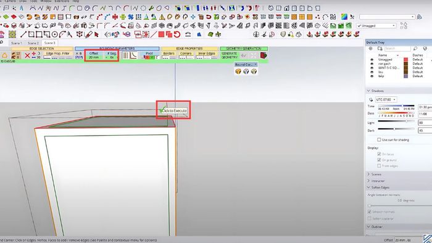432x243 pixels.
Task: Collapse the Outliner panel
Action: click(x=368, y=227)
